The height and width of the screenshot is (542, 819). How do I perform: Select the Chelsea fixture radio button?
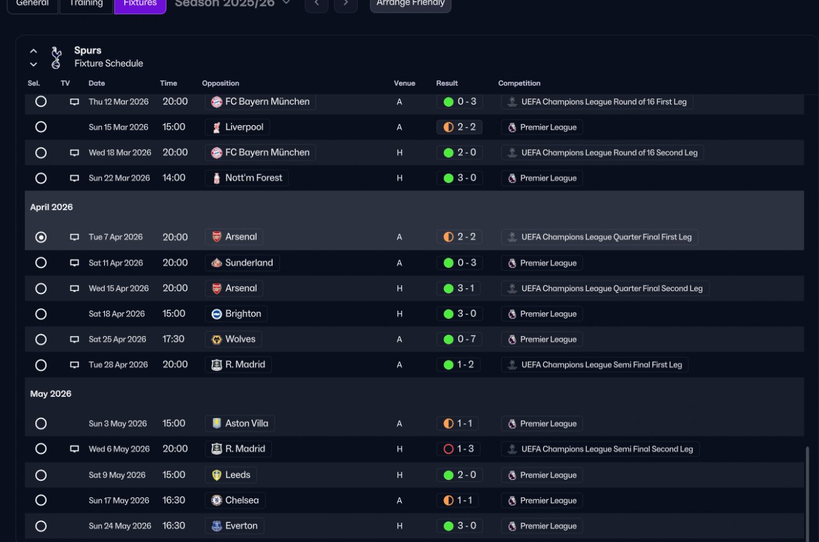41,500
